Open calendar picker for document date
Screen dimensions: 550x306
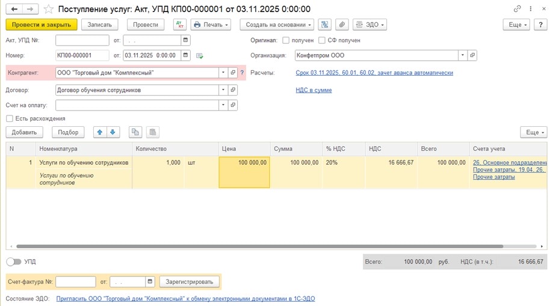186,55
